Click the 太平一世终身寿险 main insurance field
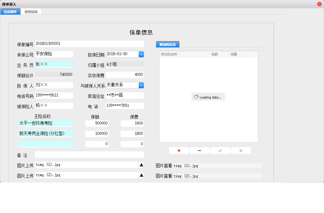This screenshot has width=324, height=213. (46, 123)
